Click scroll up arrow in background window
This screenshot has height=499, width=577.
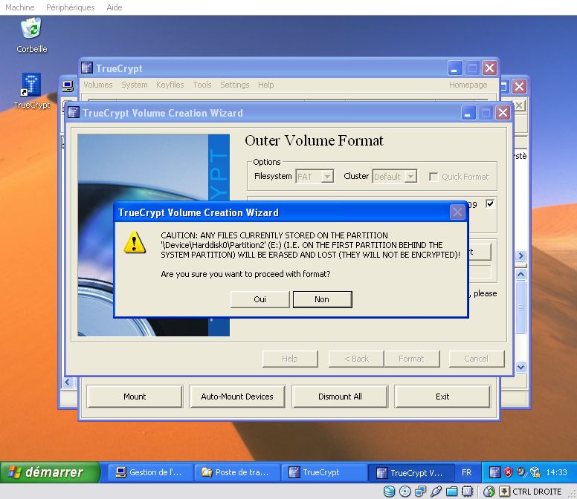[520, 275]
